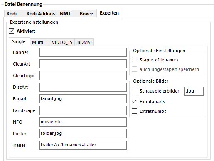Open the VIDEO_TS sub-tab
This screenshot has width=214, height=161.
62,42
